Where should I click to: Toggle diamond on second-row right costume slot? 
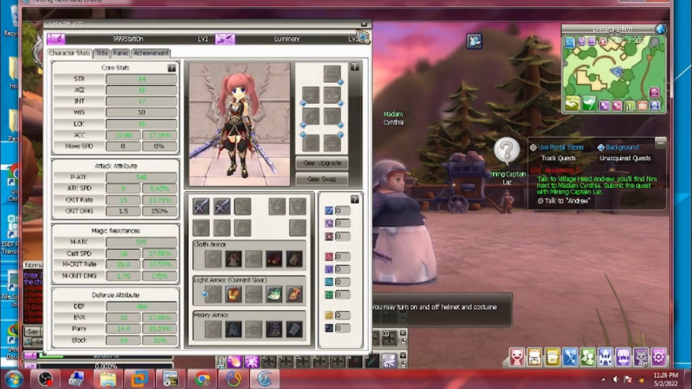click(x=341, y=103)
